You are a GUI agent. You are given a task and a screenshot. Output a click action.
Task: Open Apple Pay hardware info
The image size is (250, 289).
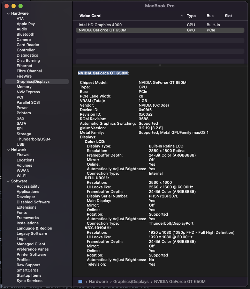(26, 24)
